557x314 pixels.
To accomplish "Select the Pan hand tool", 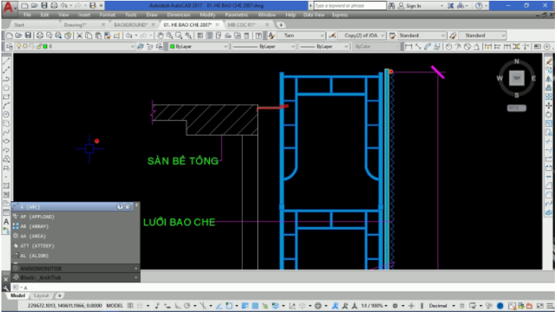I will click(161, 35).
